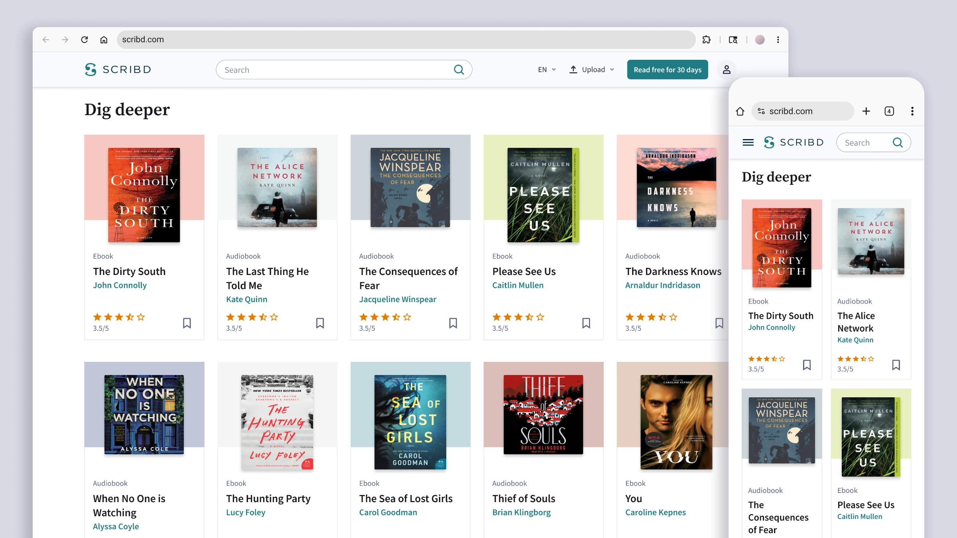Go to browser home in desktop window
Viewport: 957px width, 538px height.
tap(104, 39)
